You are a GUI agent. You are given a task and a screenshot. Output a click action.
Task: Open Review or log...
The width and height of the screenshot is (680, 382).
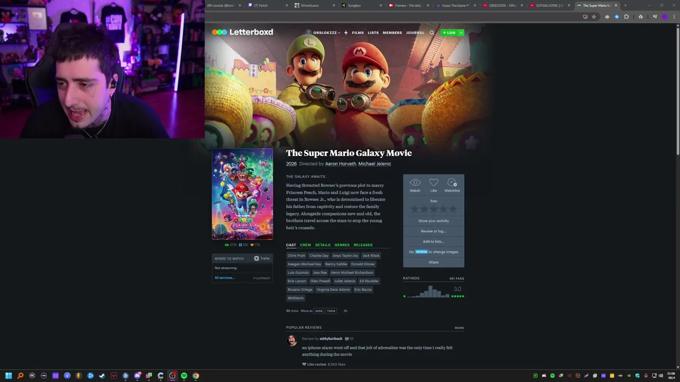click(x=433, y=231)
